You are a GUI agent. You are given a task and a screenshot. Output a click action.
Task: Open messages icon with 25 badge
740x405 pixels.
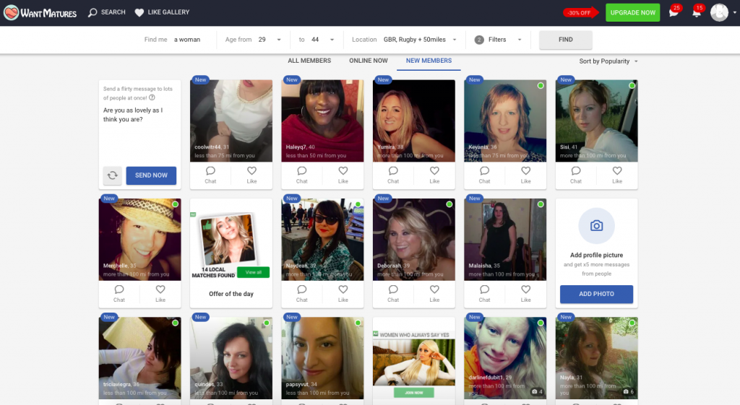pyautogui.click(x=674, y=12)
